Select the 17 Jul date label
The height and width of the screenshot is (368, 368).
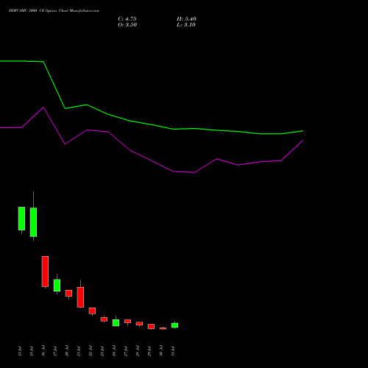(55, 351)
